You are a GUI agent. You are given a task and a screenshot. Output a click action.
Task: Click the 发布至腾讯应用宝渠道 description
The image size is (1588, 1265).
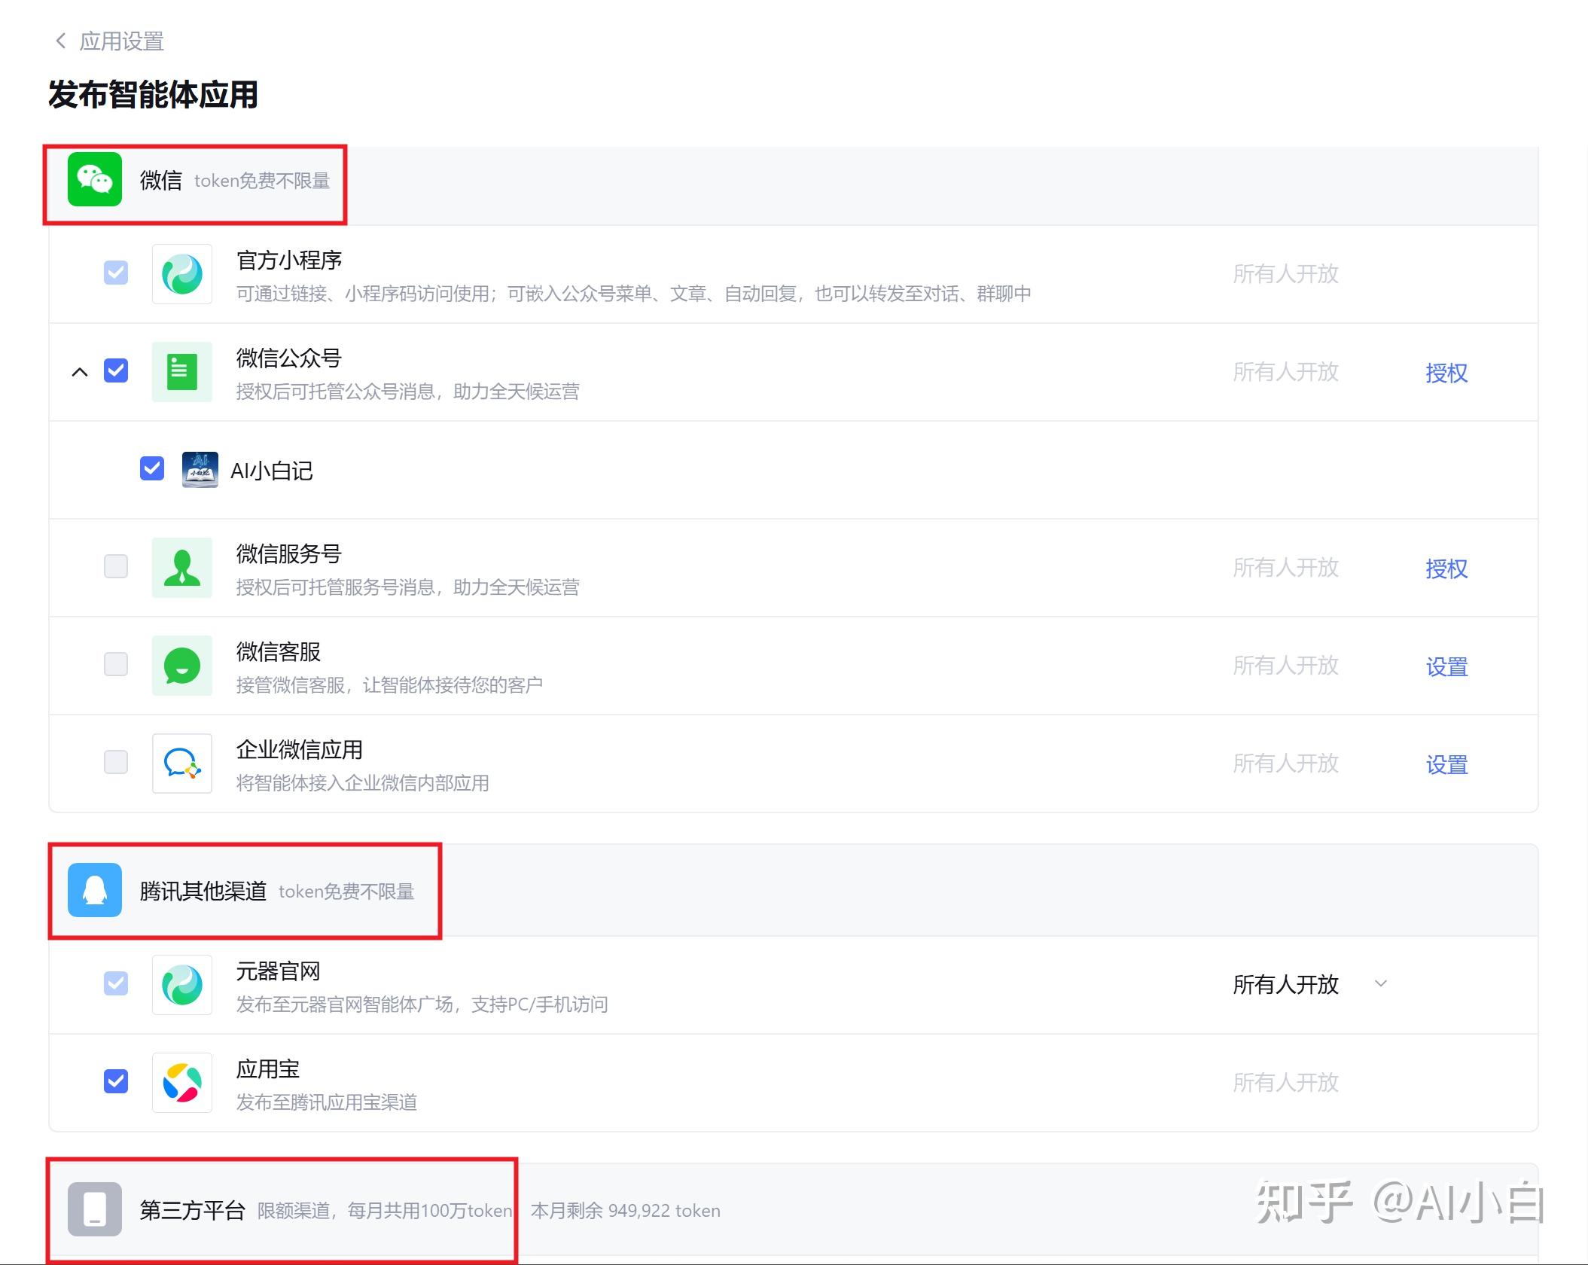click(327, 1102)
